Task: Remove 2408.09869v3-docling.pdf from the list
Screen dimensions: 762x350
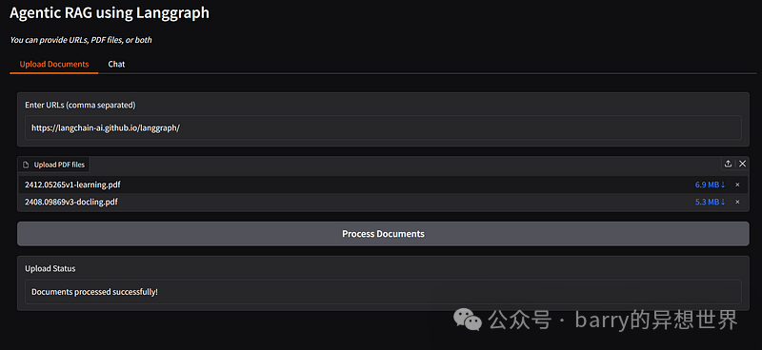Action: (x=737, y=202)
